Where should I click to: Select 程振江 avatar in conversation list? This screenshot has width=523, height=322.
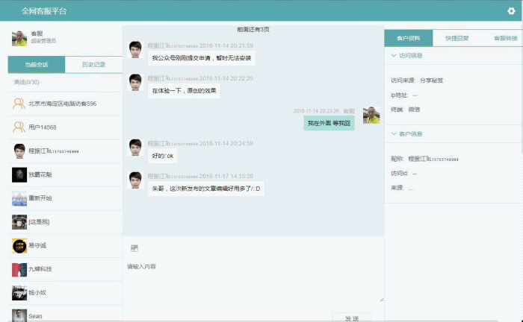[x=19, y=151]
